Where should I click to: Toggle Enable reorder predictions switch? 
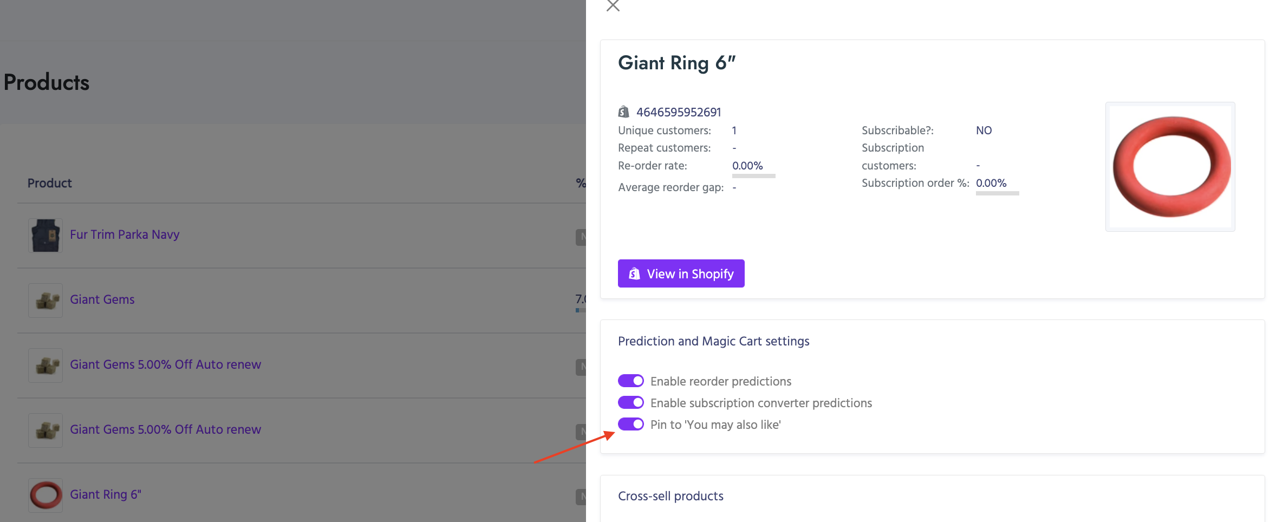coord(631,381)
